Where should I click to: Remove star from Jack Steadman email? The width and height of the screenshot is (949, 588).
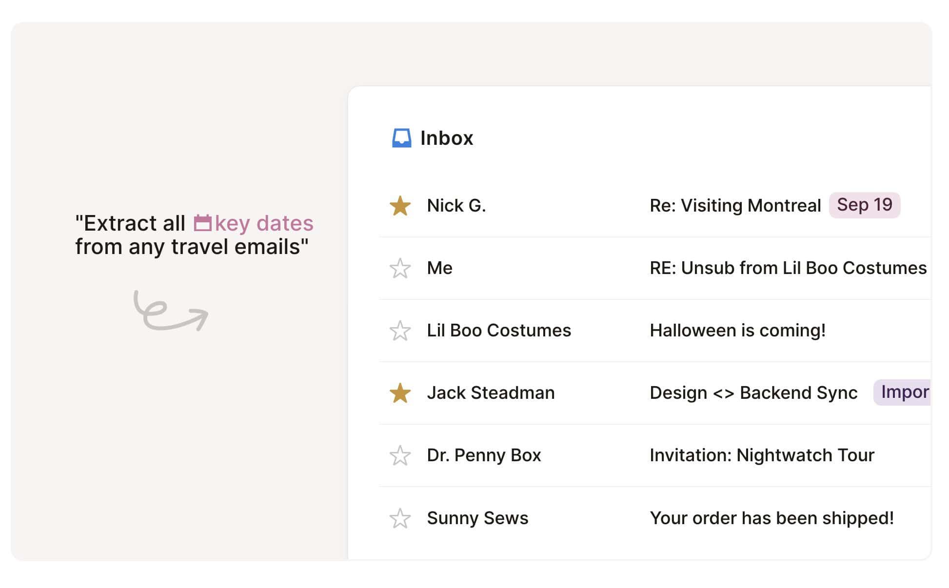pyautogui.click(x=400, y=393)
